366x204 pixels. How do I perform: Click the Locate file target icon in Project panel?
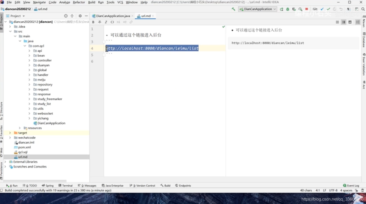pos(66,16)
